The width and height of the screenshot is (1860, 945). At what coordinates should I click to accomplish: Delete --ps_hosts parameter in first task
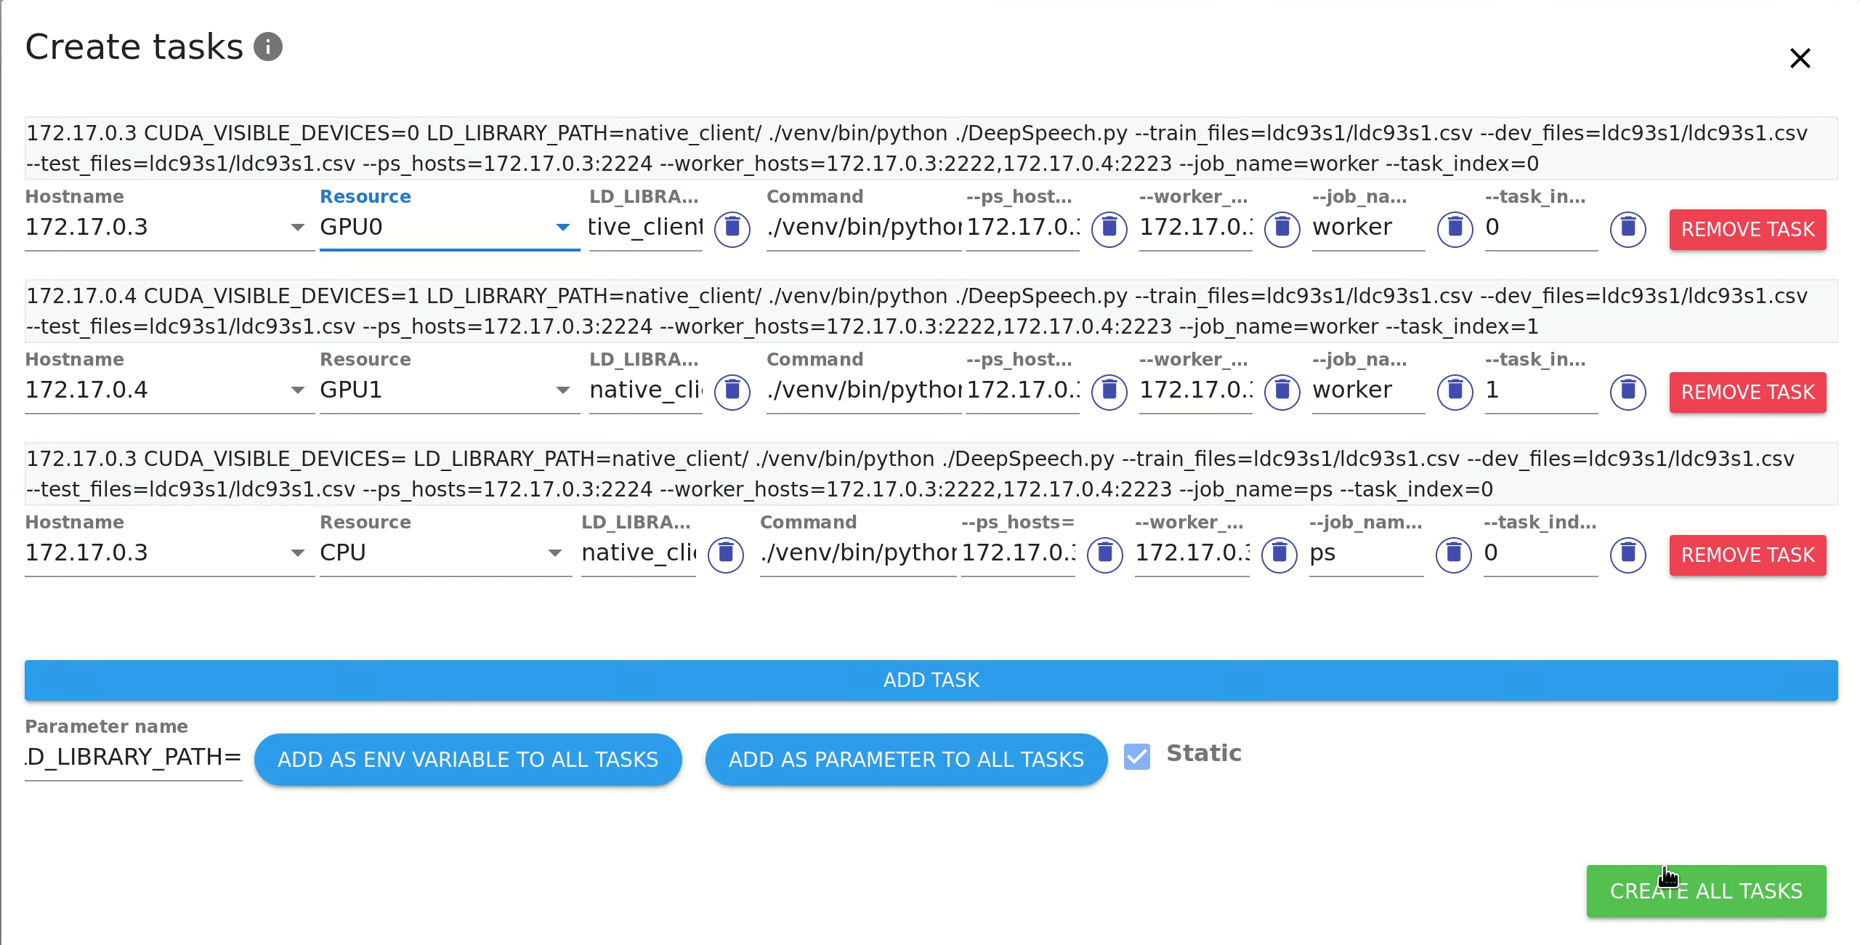click(1109, 229)
